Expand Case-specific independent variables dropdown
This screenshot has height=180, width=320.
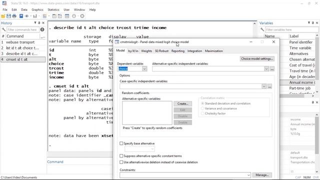tap(264, 86)
